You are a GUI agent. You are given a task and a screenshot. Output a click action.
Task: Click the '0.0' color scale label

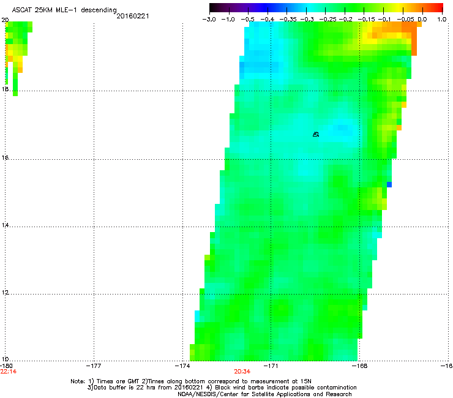(x=422, y=20)
